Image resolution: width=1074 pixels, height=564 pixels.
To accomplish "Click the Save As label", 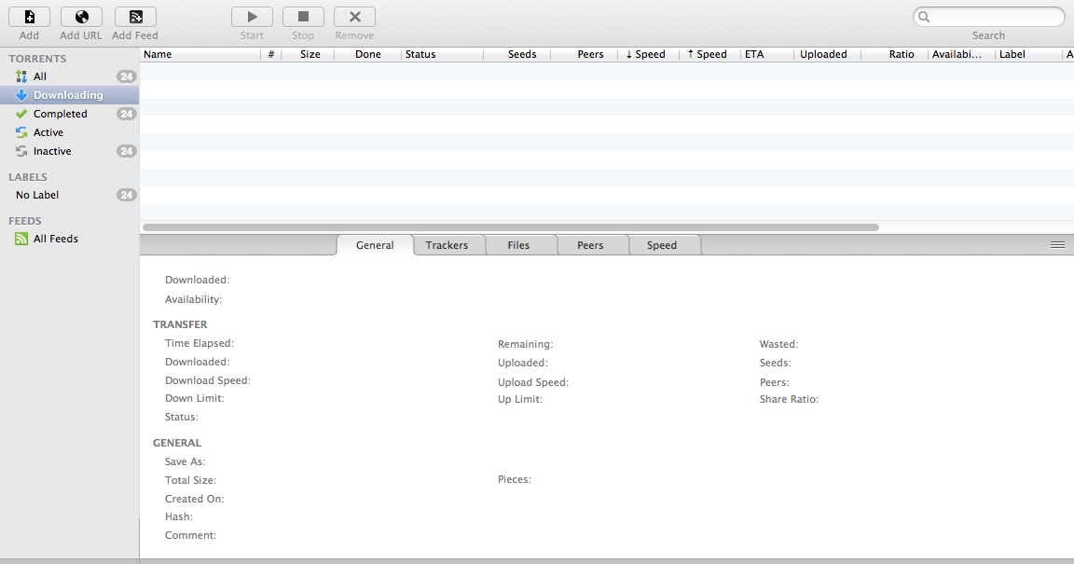I will click(185, 461).
